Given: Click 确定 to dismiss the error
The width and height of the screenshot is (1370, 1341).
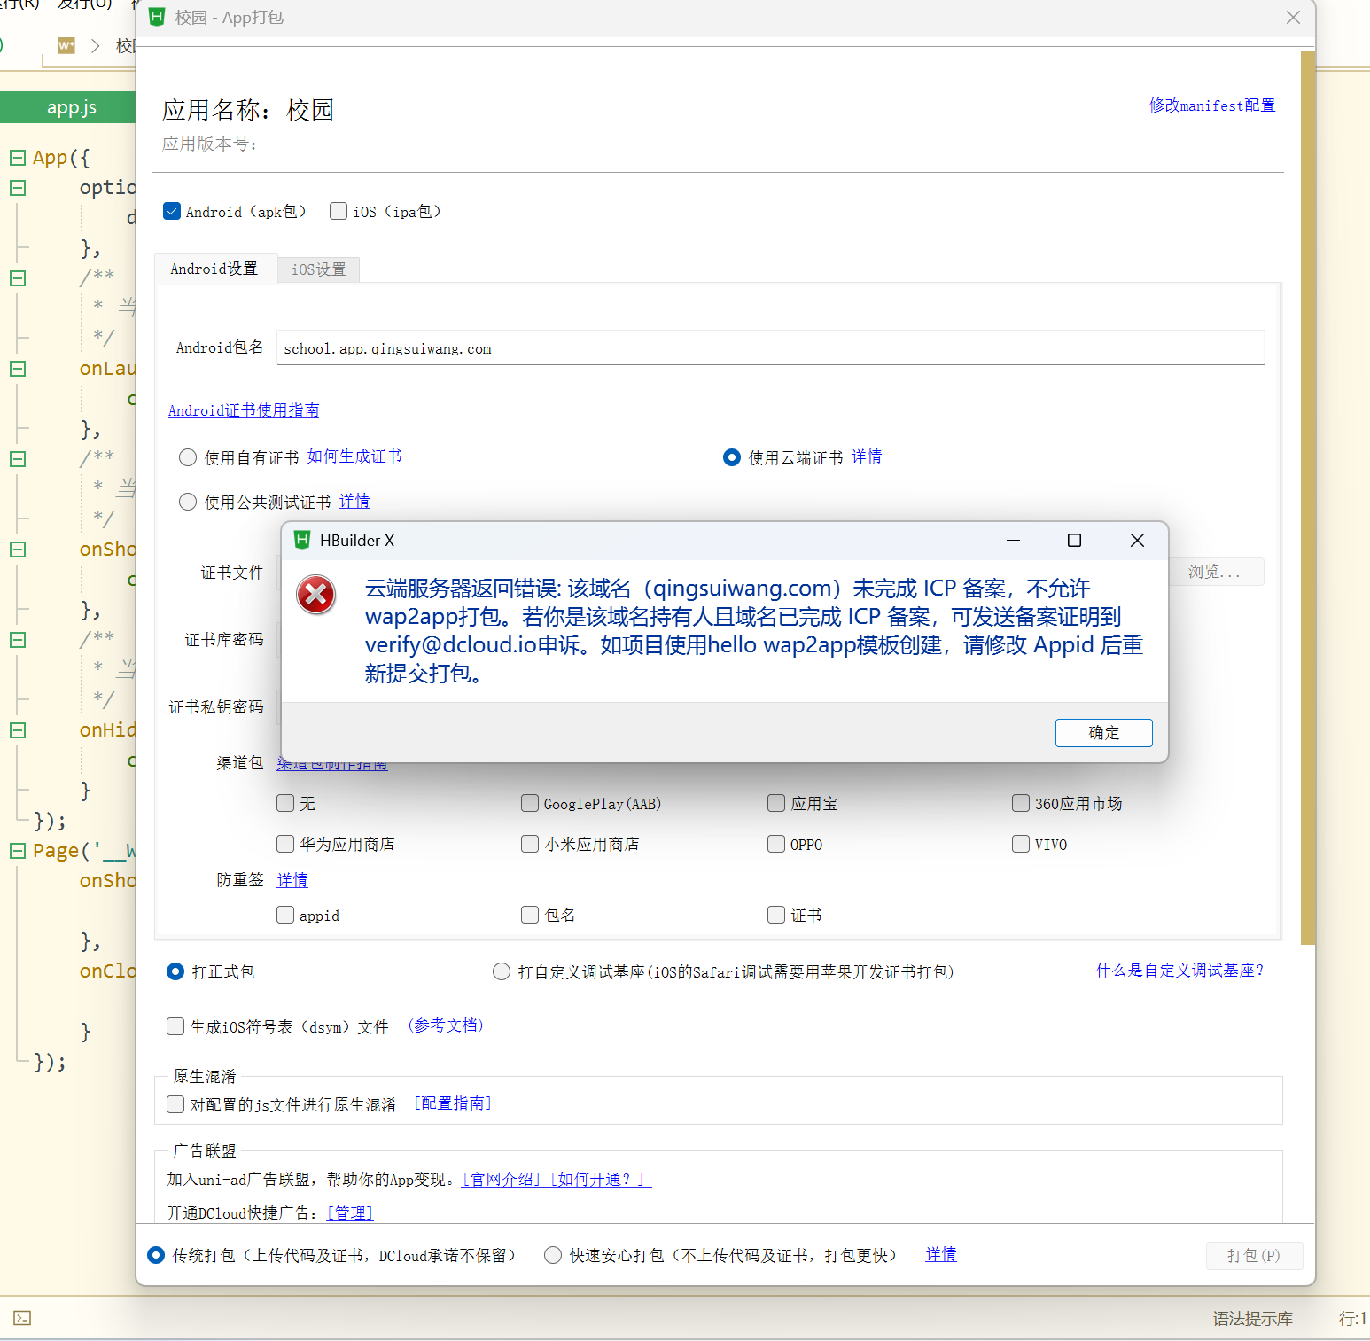Looking at the screenshot, I should (1103, 733).
